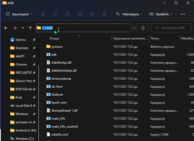
Task: Select the AdbWinUsbApi.dll file name
Action: coord(64,71)
